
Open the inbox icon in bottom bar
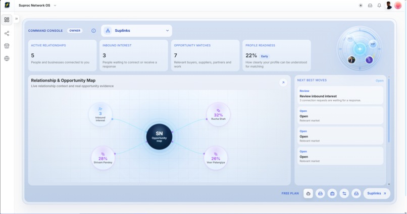coord(356,193)
